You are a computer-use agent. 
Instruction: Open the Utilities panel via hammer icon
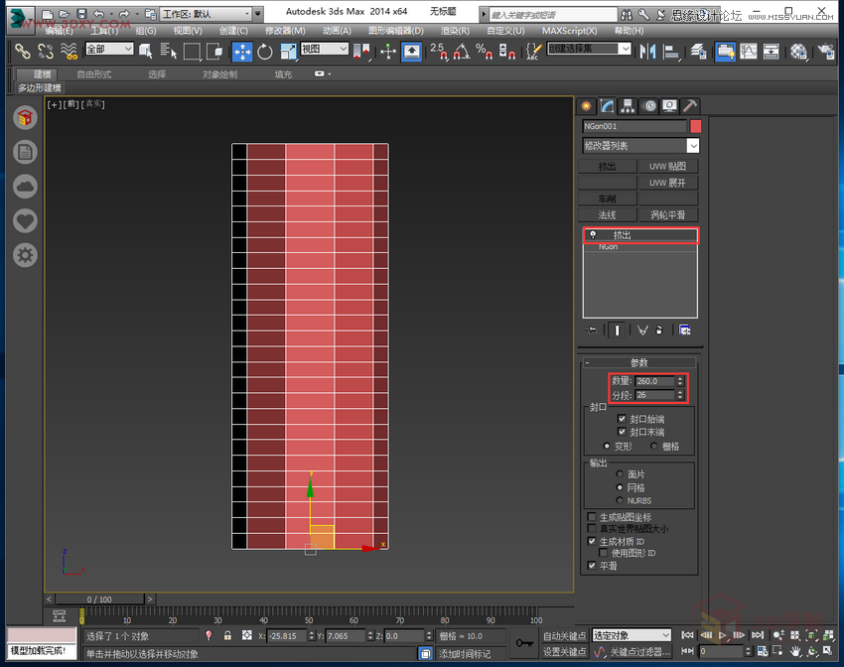click(691, 106)
